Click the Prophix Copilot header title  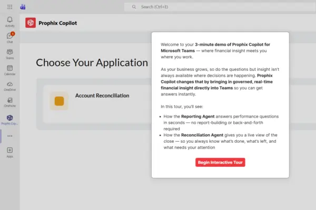tap(57, 23)
